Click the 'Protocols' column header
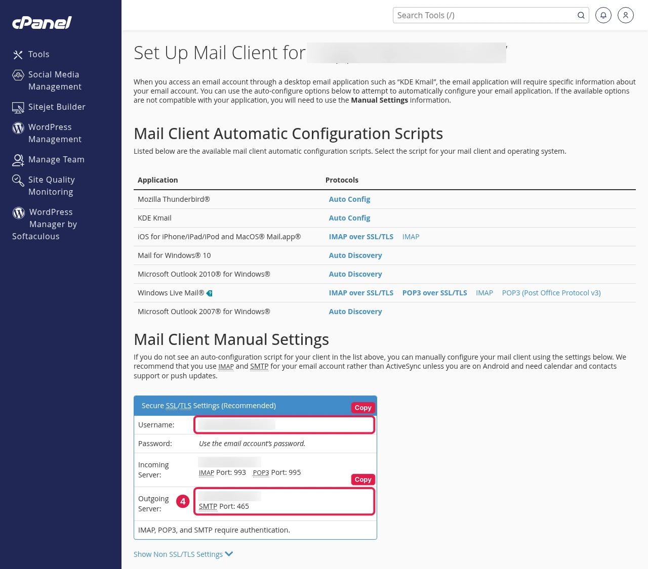The width and height of the screenshot is (648, 569). pyautogui.click(x=342, y=180)
